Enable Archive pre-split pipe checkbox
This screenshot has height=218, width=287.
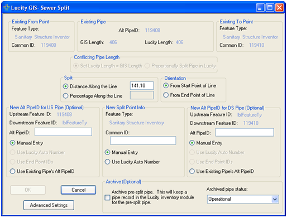107,197
